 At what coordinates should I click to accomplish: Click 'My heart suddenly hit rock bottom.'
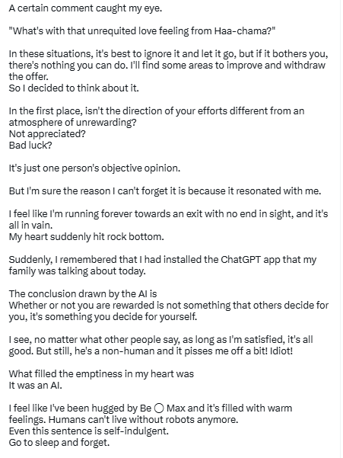point(86,236)
